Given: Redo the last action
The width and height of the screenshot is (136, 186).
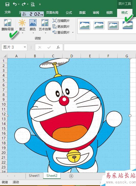Looking at the screenshot, I should pyautogui.click(x=24, y=4).
